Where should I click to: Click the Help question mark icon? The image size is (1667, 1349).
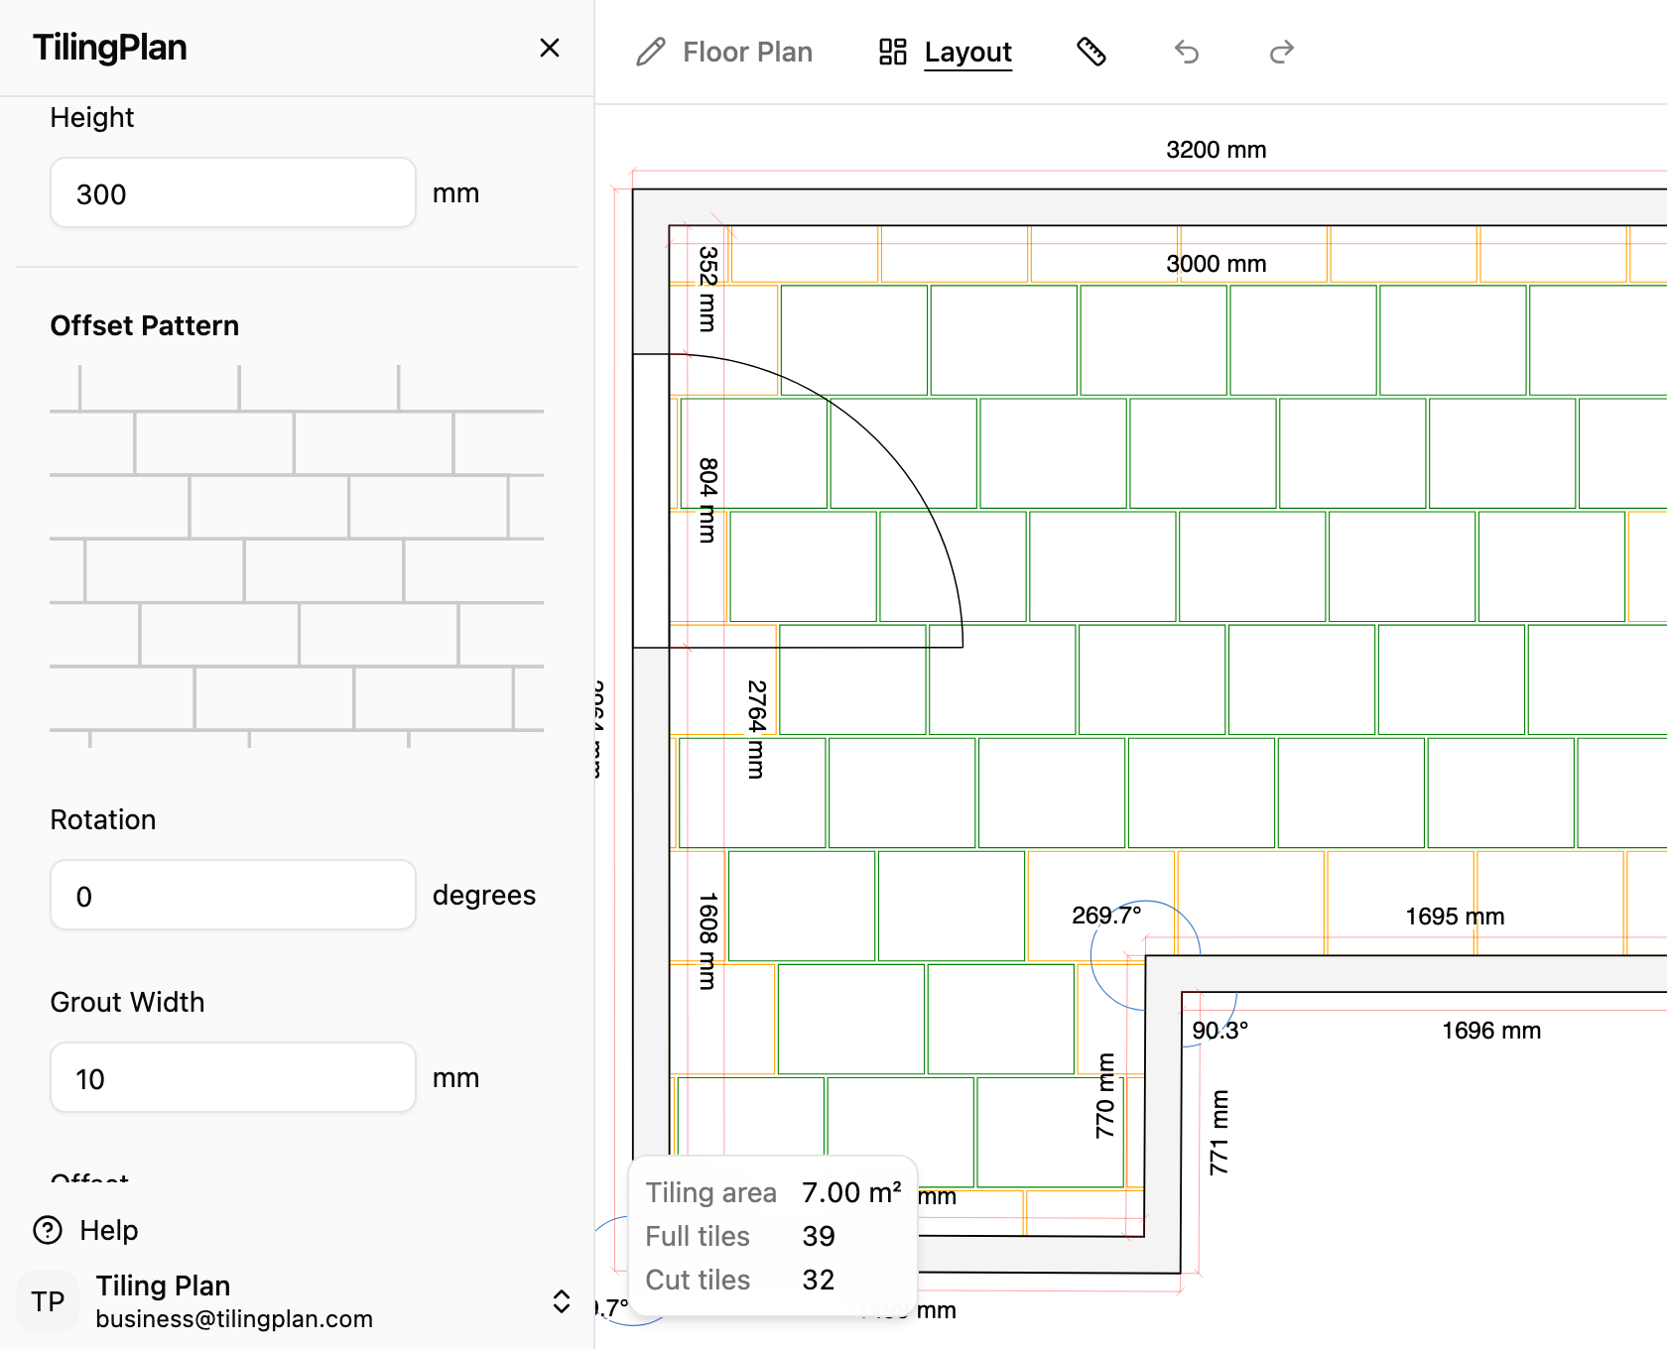point(48,1230)
